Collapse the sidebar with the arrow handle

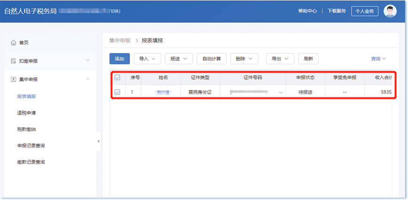coord(99,141)
